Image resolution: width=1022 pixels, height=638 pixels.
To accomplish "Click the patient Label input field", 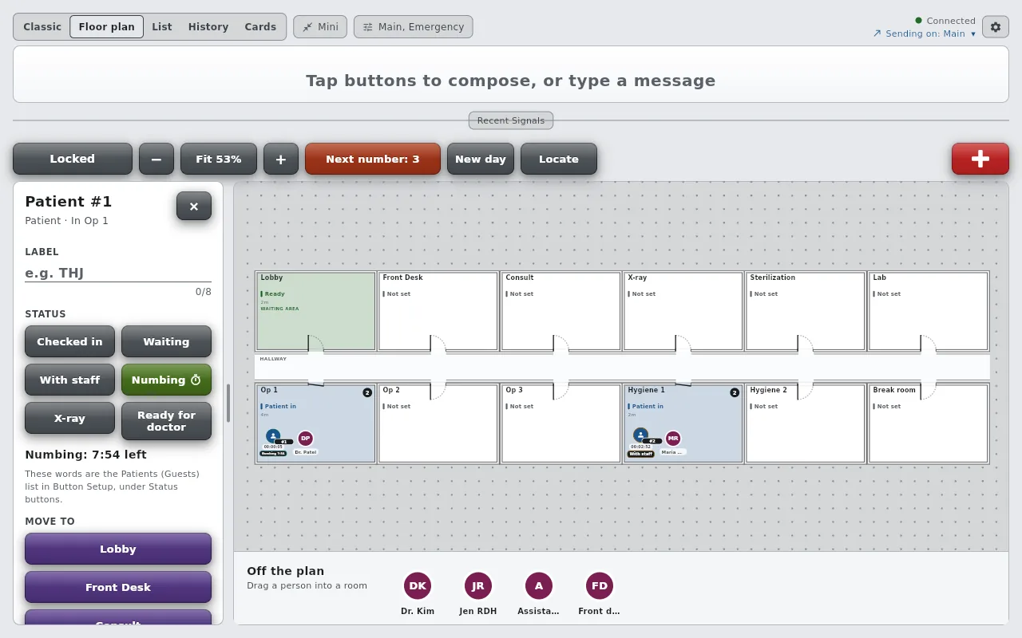I will point(118,273).
